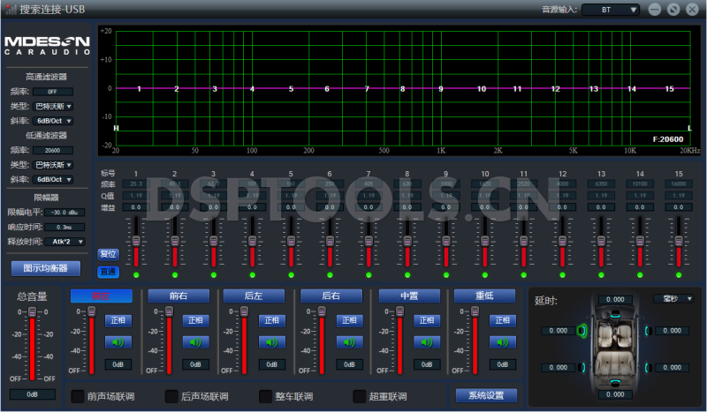This screenshot has width=707, height=412.
Task: Select the 前右 channel tab
Action: coord(179,296)
